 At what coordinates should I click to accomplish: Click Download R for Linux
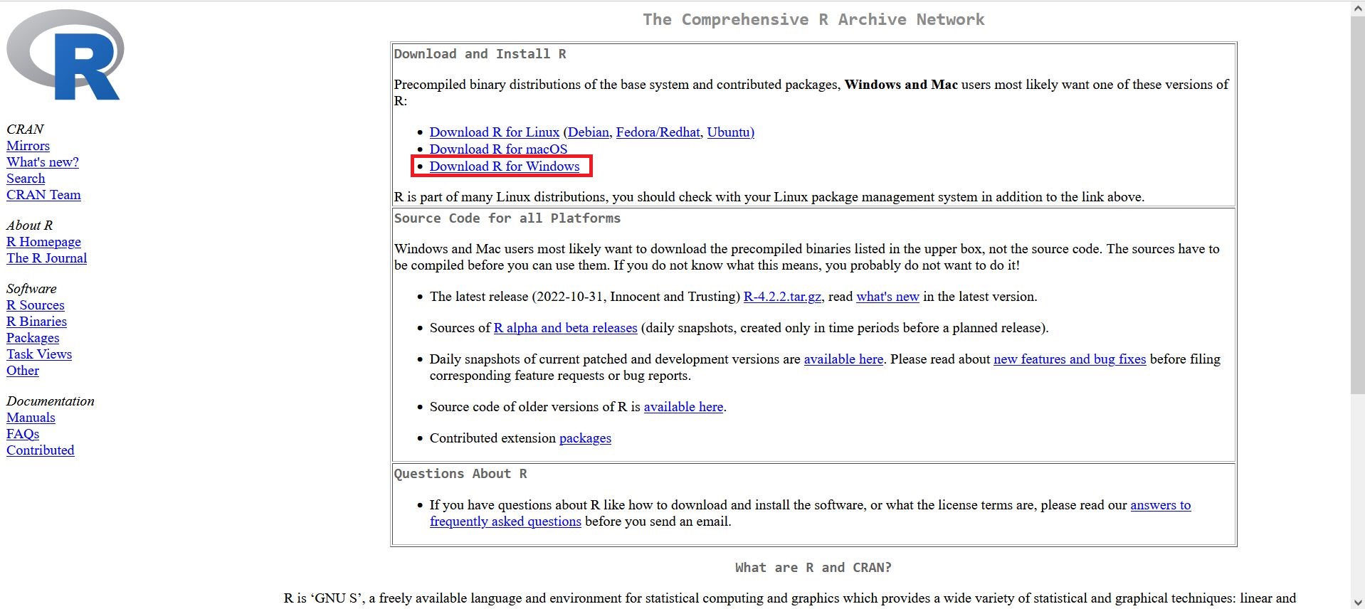495,132
